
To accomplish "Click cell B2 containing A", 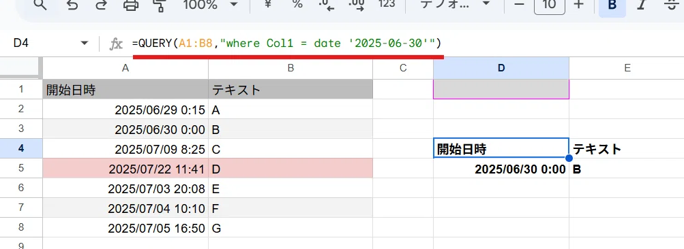I will (291, 109).
